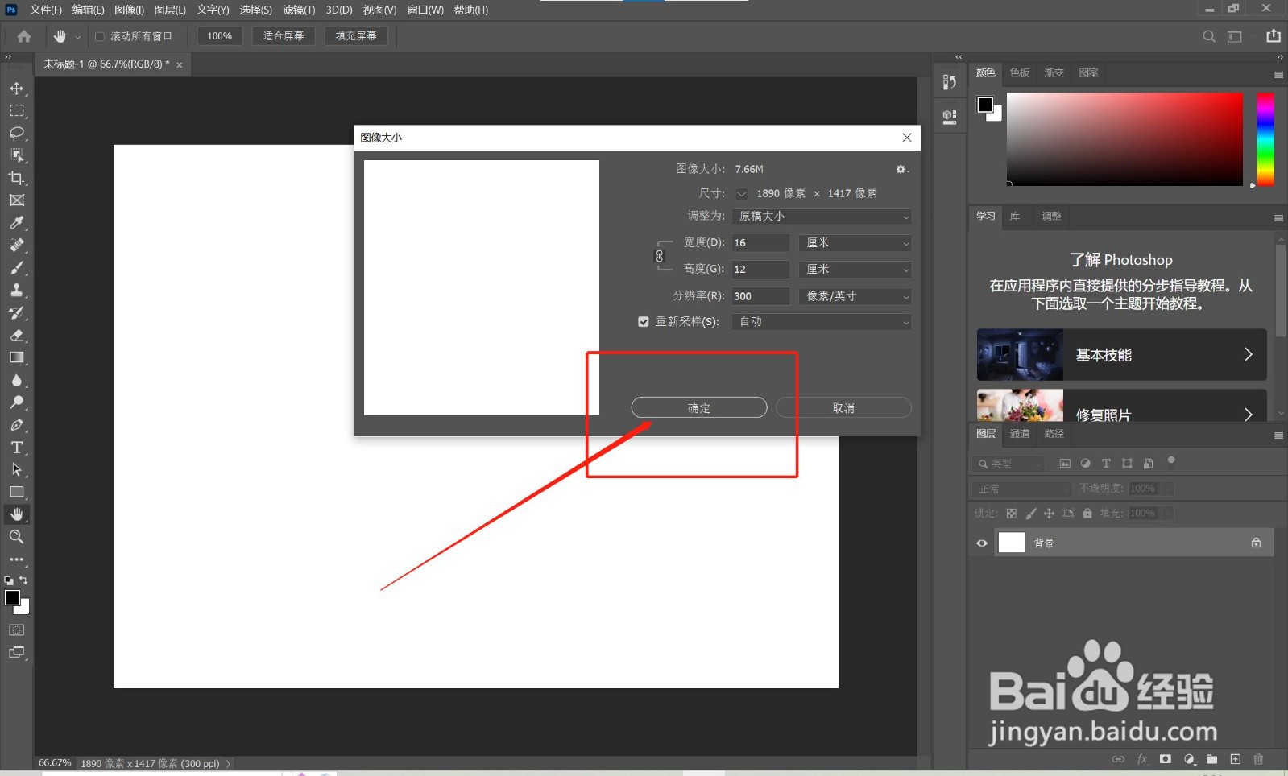Select the Spot Healing Brush tool

click(16, 246)
